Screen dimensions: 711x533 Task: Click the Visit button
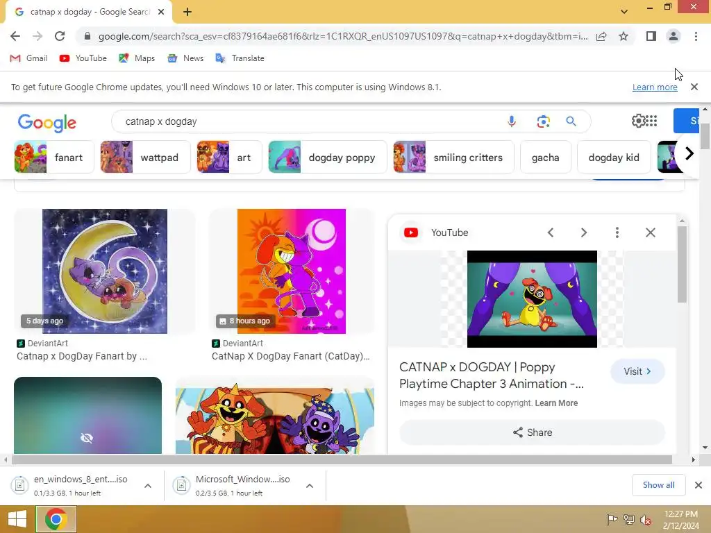point(637,371)
